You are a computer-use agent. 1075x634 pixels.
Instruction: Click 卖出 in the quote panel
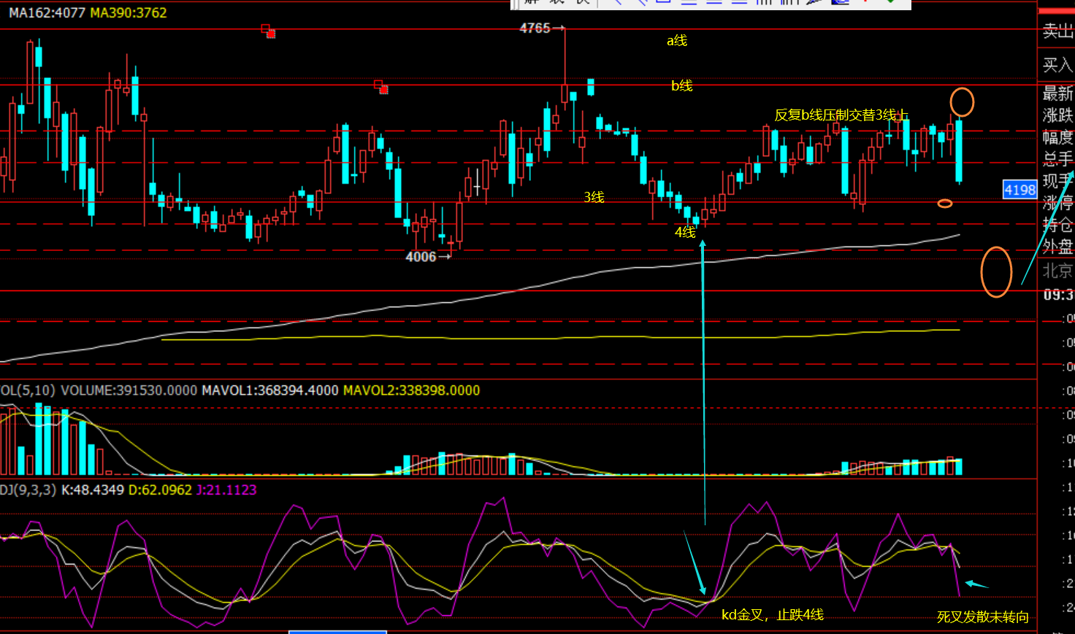(1057, 31)
